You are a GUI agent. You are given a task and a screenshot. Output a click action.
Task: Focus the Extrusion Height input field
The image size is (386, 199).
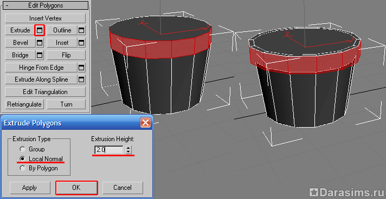point(109,150)
